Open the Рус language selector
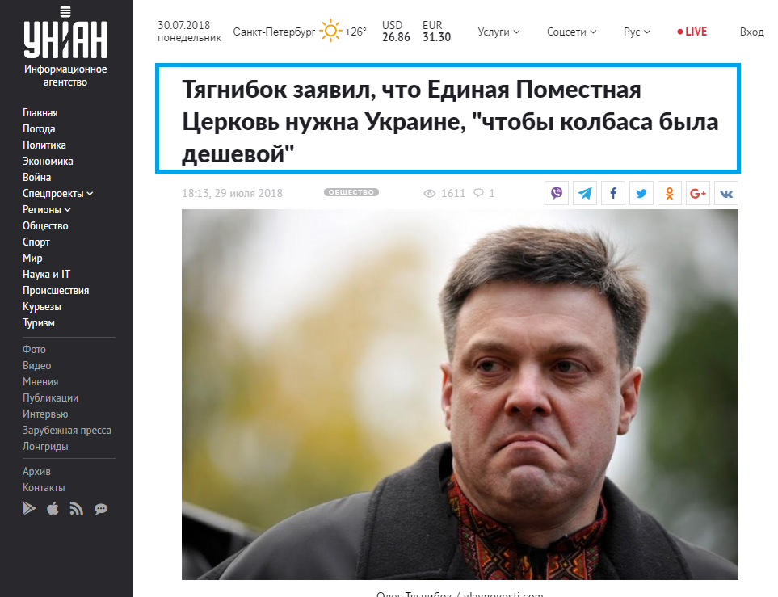The width and height of the screenshot is (778, 597). (x=637, y=32)
